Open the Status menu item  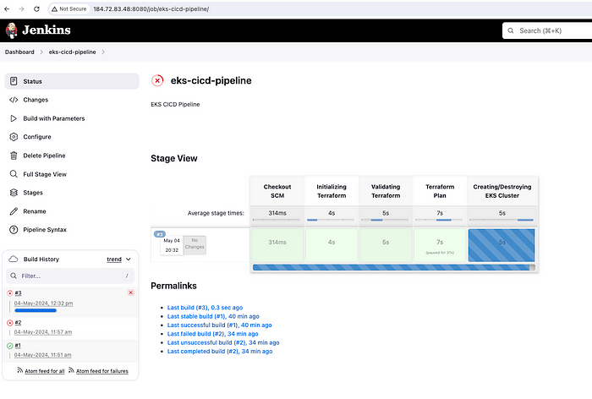click(x=72, y=81)
